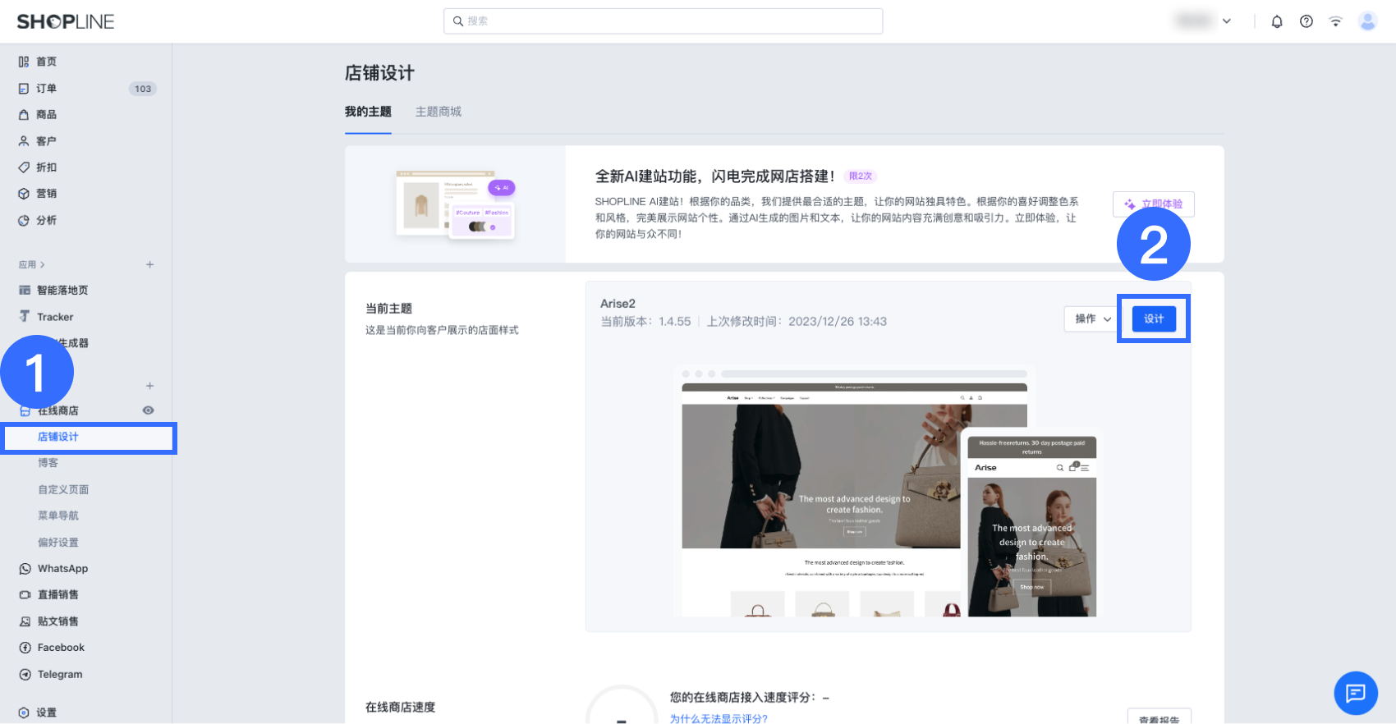
Task: Open the 操作 actions dropdown
Action: point(1091,318)
